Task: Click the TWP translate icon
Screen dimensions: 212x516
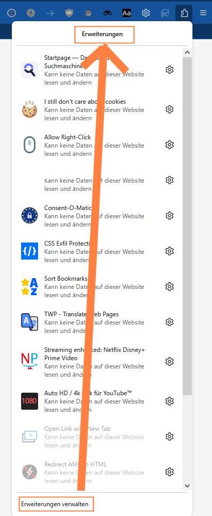Action: click(x=29, y=322)
